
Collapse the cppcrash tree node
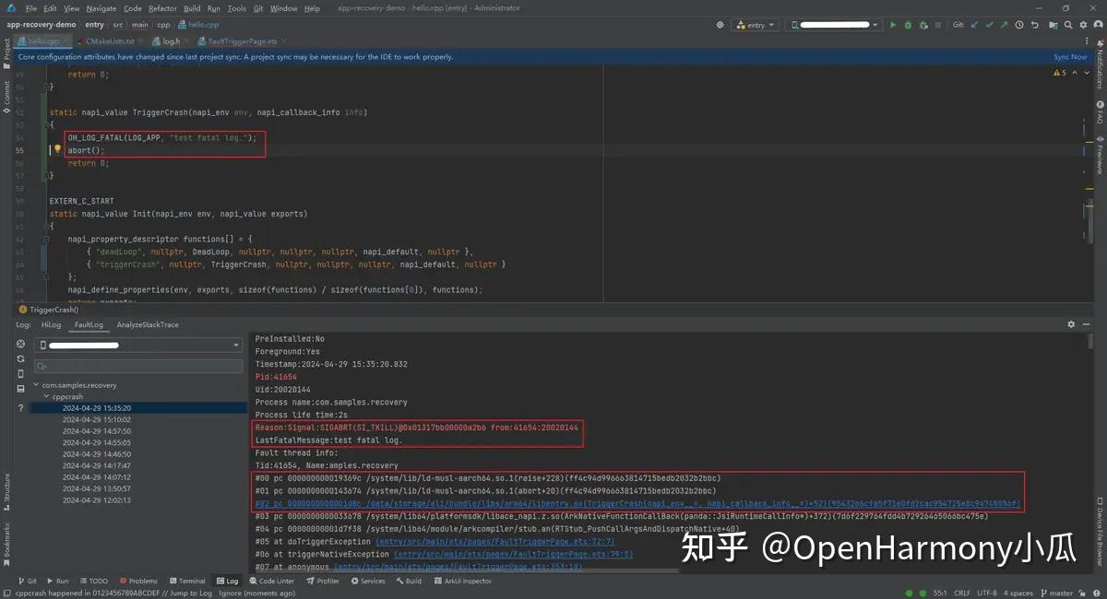point(45,394)
